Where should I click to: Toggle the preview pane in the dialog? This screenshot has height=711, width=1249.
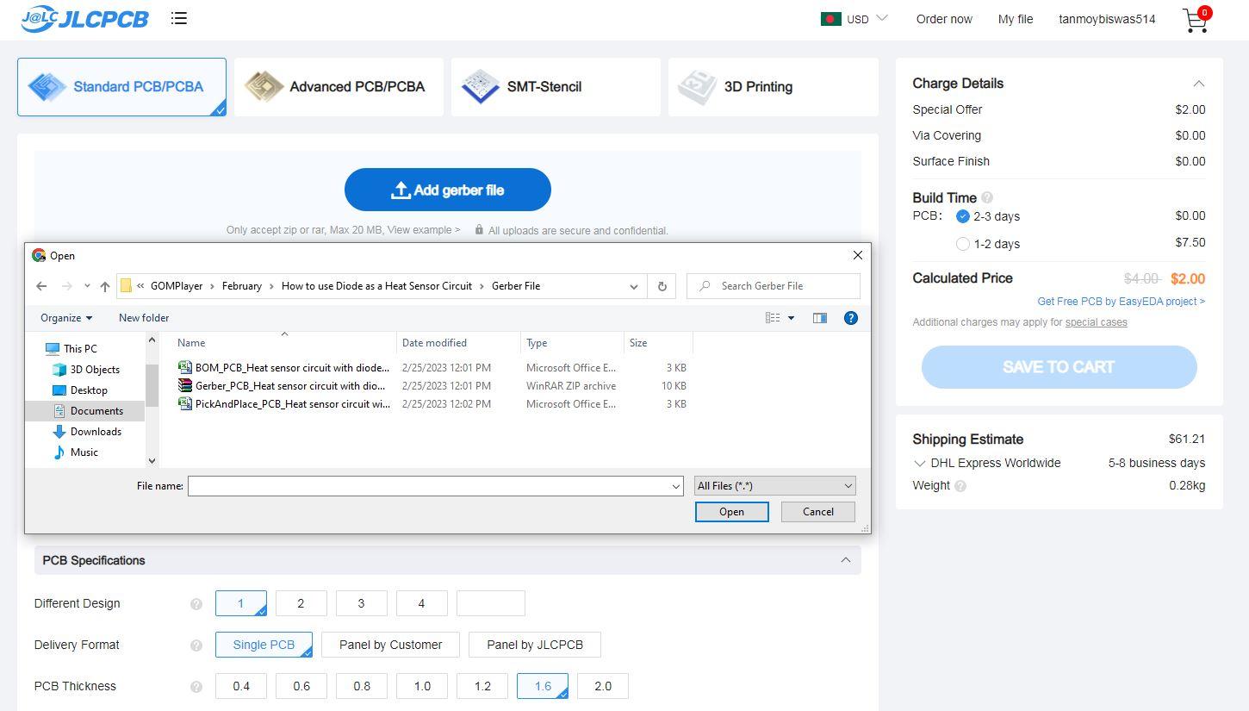pos(820,318)
